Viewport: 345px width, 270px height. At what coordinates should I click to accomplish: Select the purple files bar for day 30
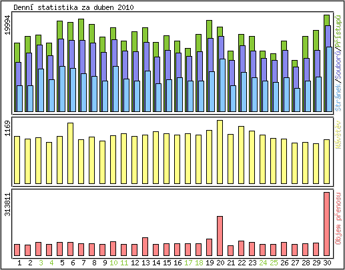pos(328,36)
